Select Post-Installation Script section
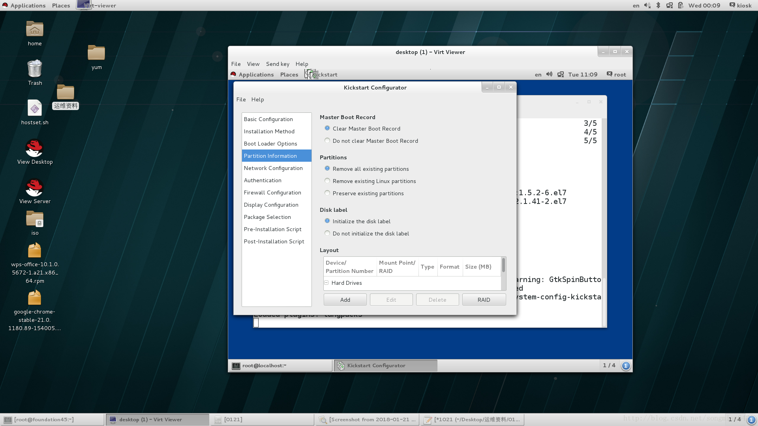758x426 pixels. point(276,241)
